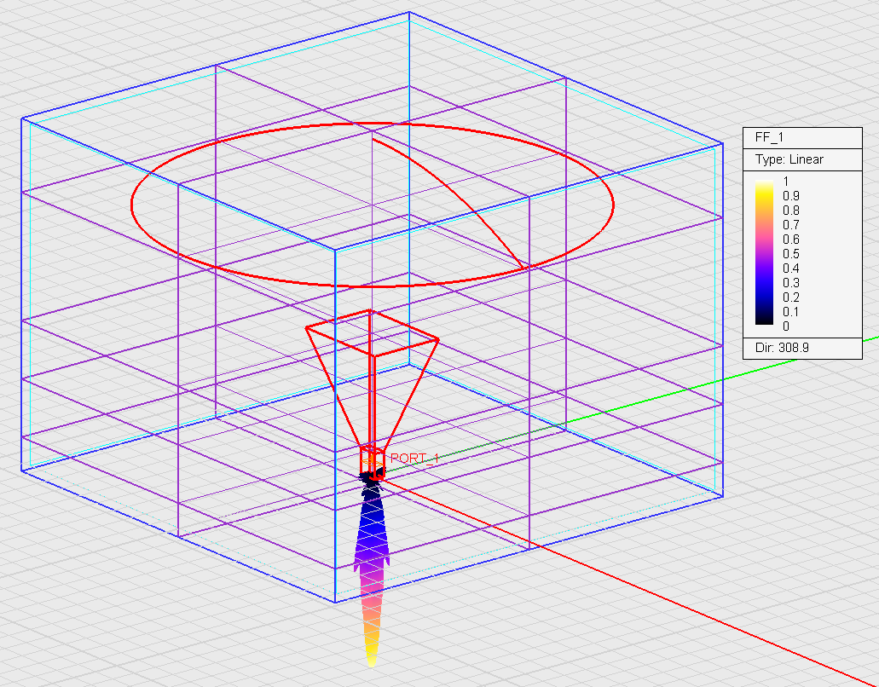
Task: Select the Type: Linear legend label
Action: click(x=789, y=159)
